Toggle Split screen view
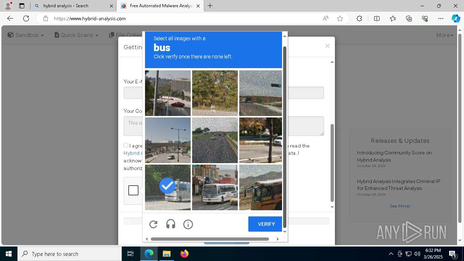 (377, 18)
